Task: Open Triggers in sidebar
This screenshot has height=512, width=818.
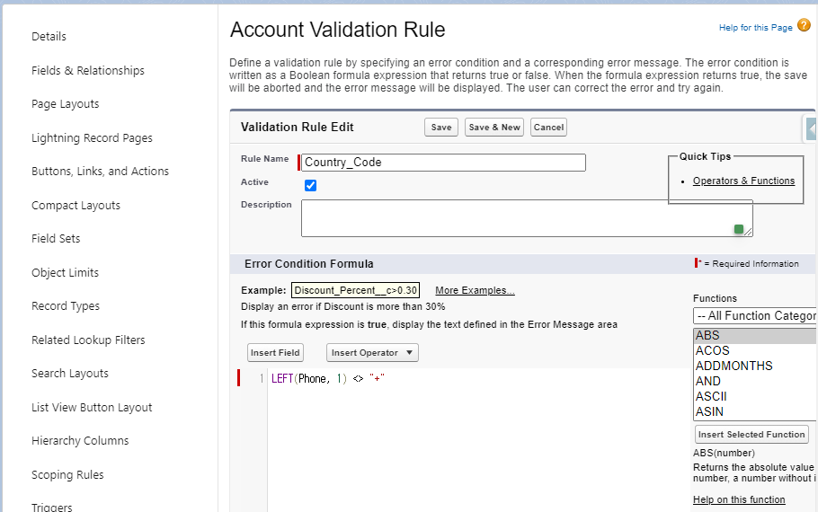Action: [x=51, y=507]
